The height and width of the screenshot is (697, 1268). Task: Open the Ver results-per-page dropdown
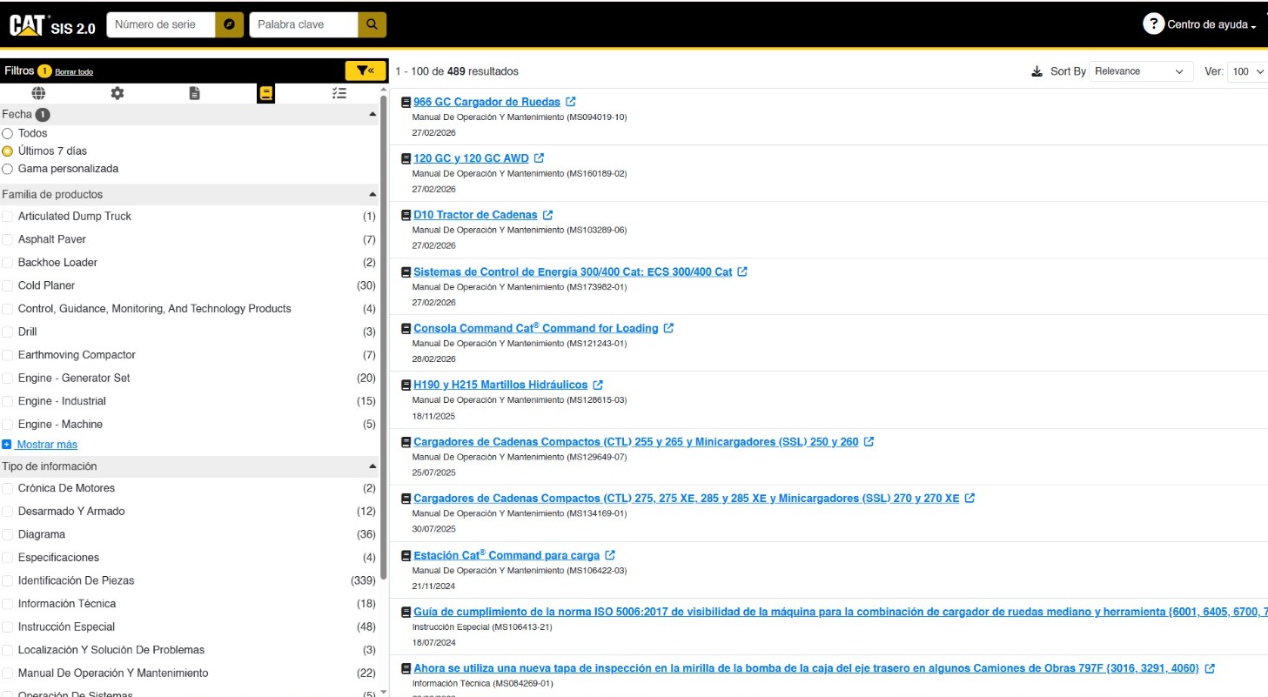pos(1247,71)
